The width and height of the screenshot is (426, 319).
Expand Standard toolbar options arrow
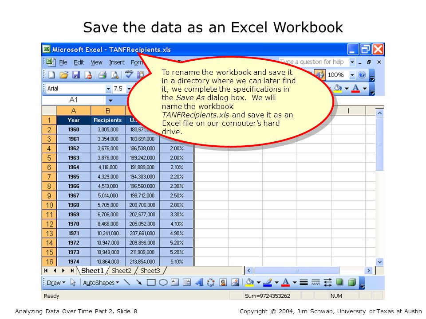pyautogui.click(x=372, y=75)
